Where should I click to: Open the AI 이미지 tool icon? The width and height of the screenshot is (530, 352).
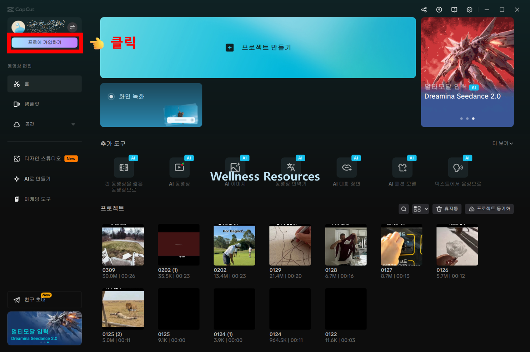(235, 168)
